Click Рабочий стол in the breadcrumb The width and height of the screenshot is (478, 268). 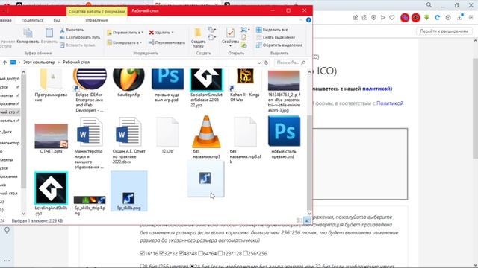click(x=76, y=63)
